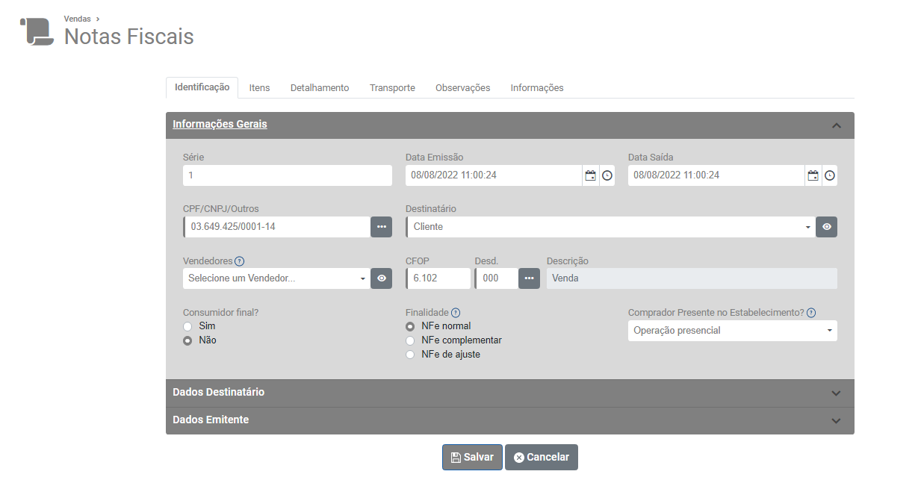Open the Transporte tab
921x483 pixels.
pyautogui.click(x=392, y=88)
